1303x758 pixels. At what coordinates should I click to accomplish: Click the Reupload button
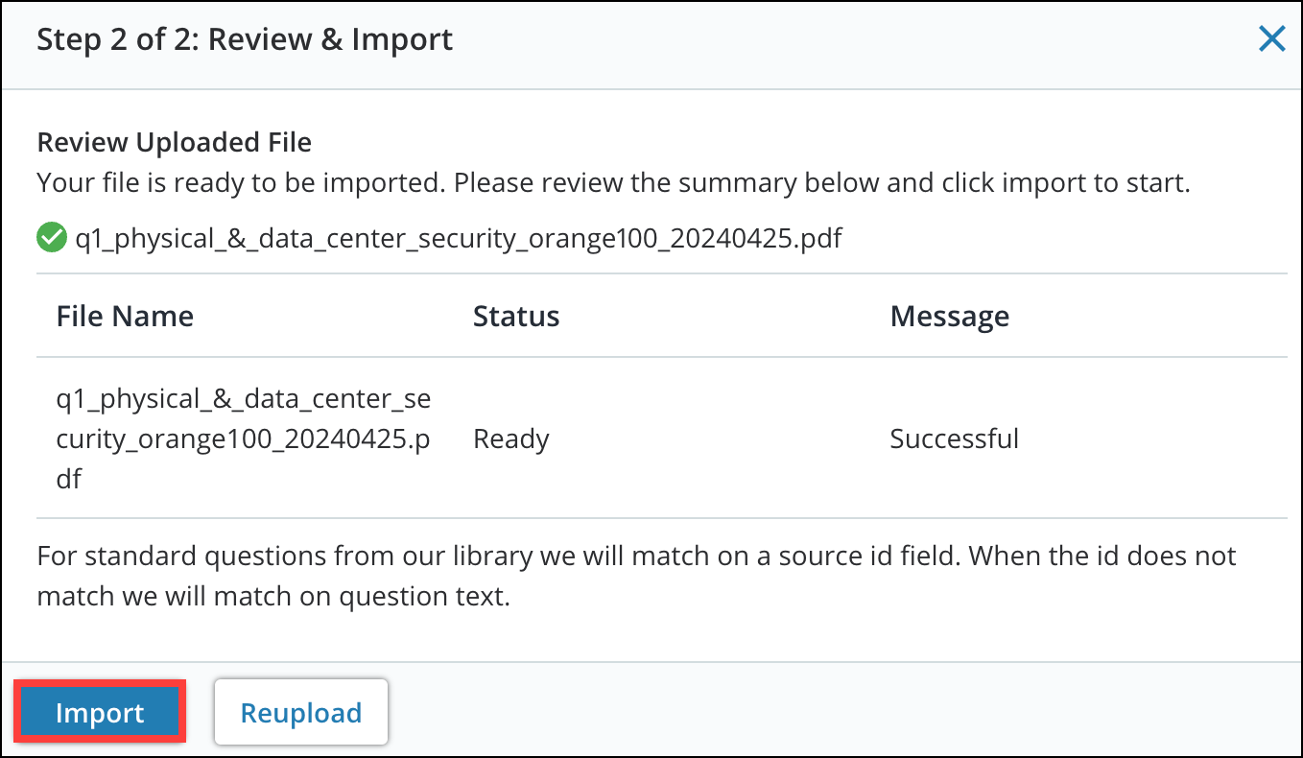coord(301,712)
